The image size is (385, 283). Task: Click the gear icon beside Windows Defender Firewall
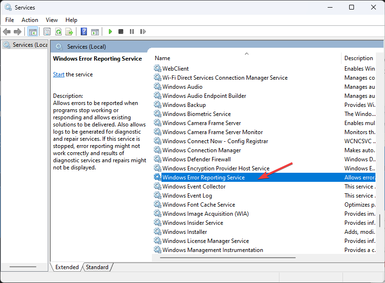(x=157, y=159)
